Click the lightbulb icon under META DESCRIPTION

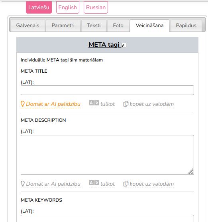coord(23,184)
